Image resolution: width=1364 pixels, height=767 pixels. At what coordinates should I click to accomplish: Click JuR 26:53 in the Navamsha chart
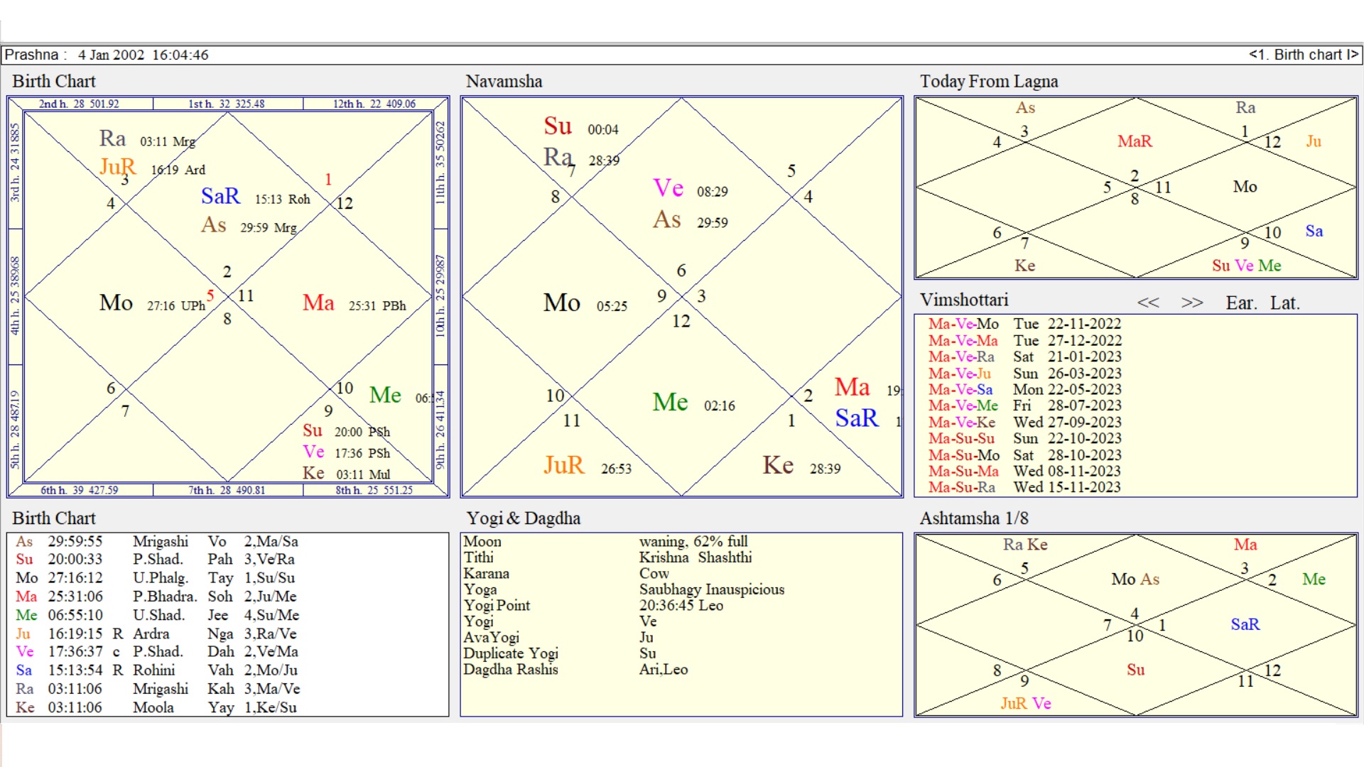(588, 467)
